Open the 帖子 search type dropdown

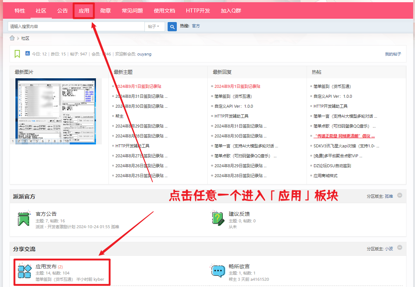pos(154,26)
